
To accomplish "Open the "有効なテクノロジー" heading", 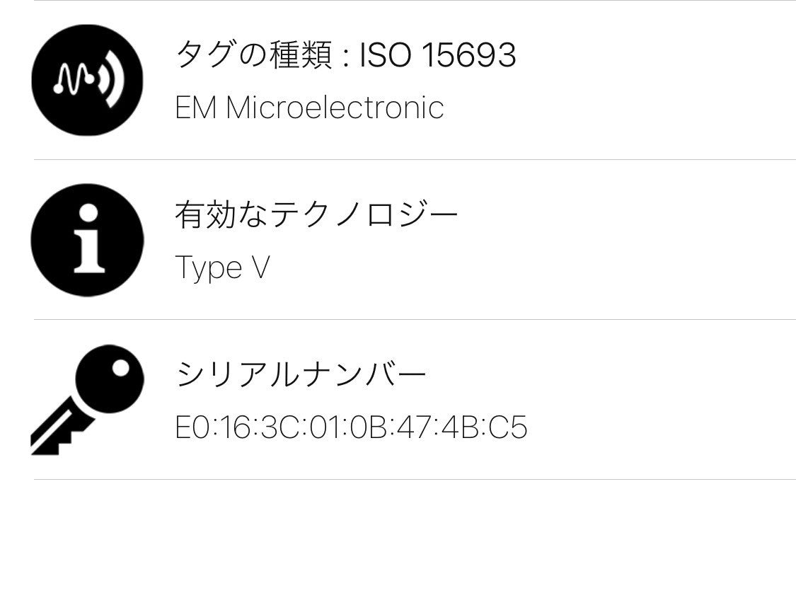I will click(316, 214).
